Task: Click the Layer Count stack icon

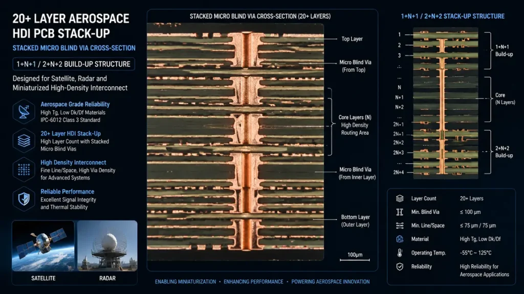Action: (400, 199)
